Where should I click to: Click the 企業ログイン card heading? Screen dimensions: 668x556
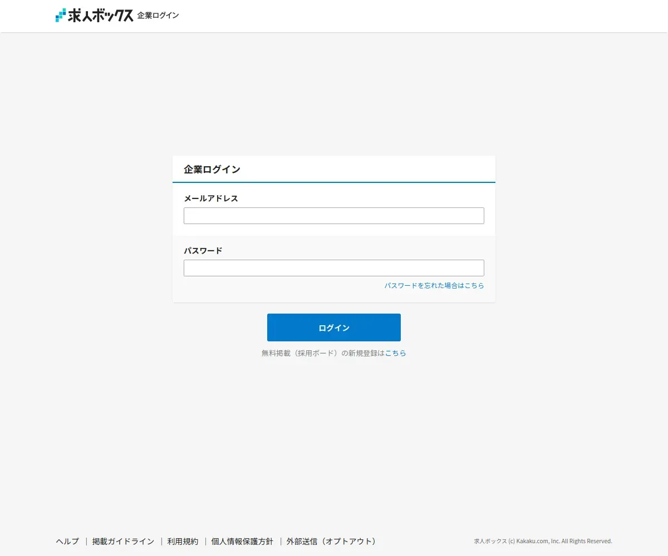(x=212, y=170)
